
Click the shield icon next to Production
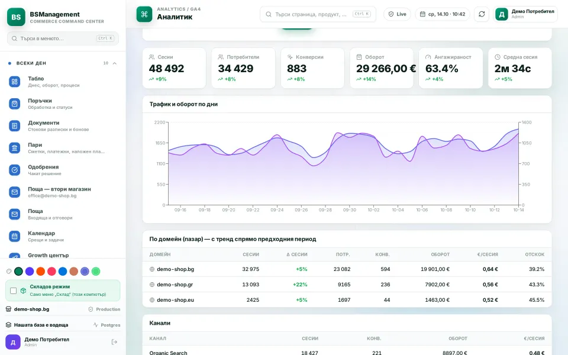coord(91,309)
